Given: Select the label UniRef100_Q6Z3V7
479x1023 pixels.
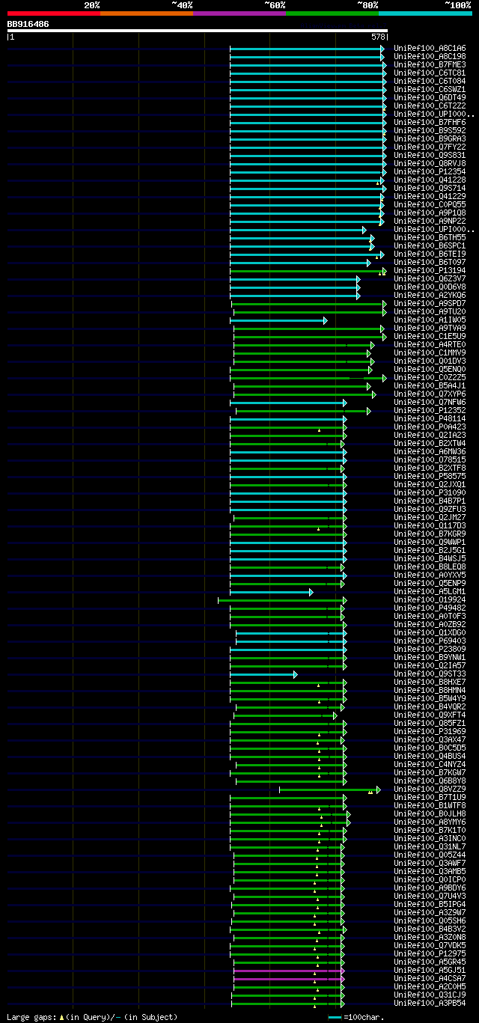Looking at the screenshot, I should tap(430, 278).
